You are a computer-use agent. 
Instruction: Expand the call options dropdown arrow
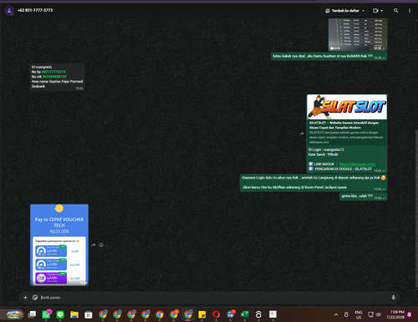coord(381,11)
